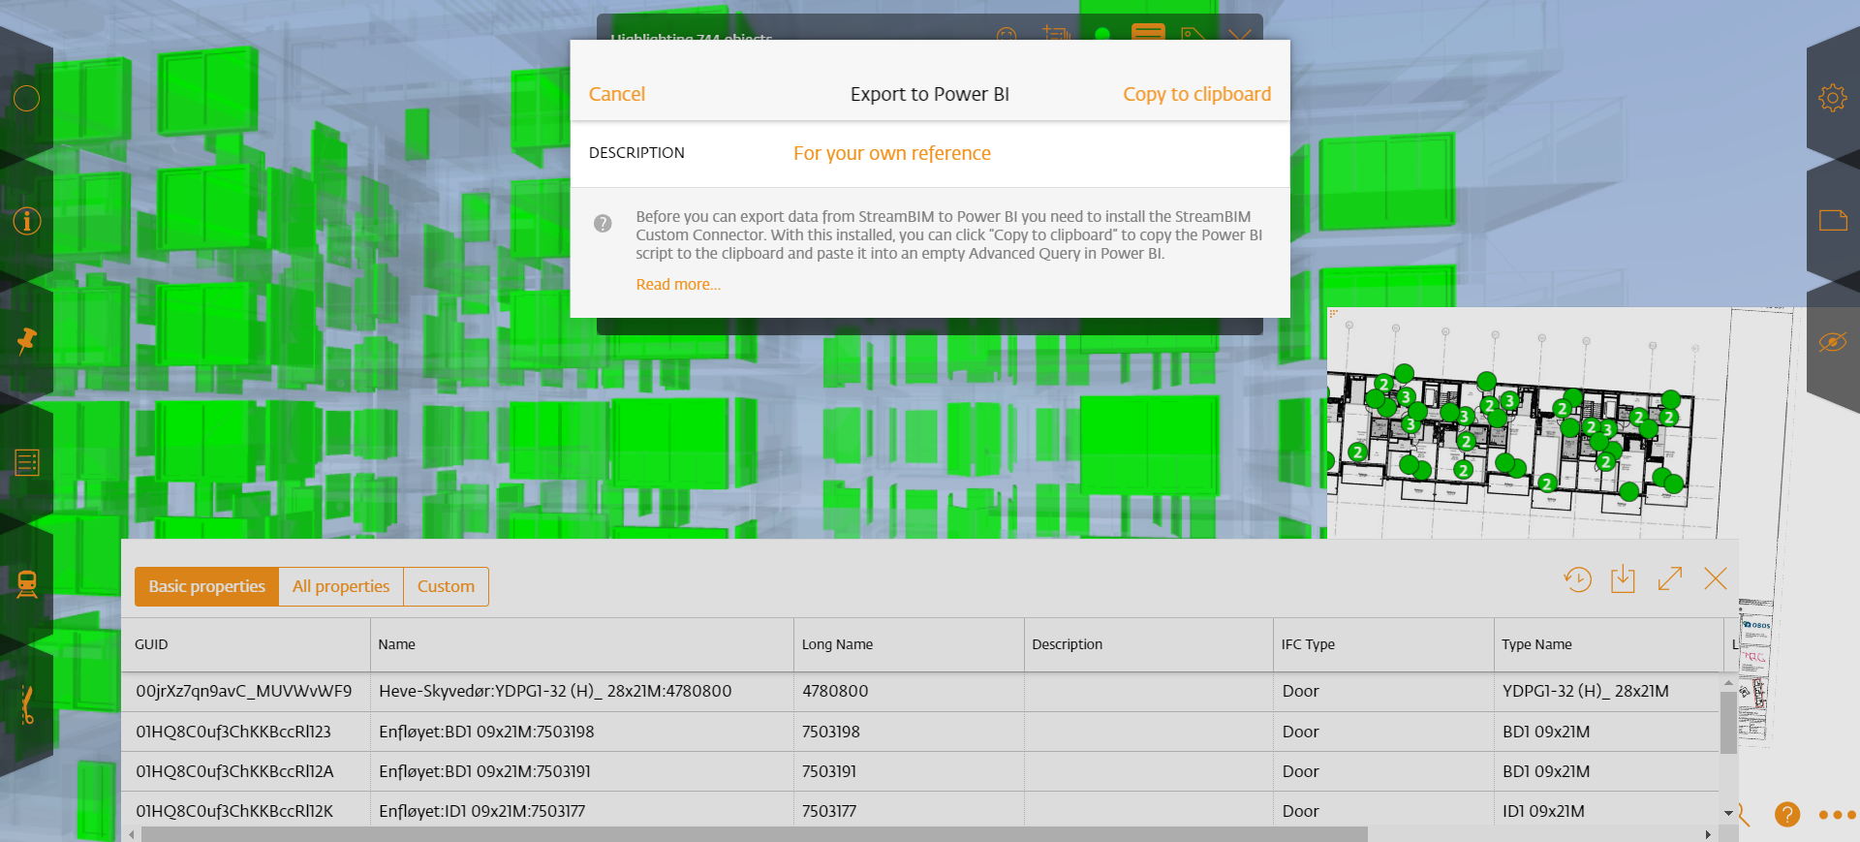The width and height of the screenshot is (1860, 842).
Task: Select GUID cell 01HQ8C0uf3ChKKBccRl12A
Action: [x=234, y=772]
